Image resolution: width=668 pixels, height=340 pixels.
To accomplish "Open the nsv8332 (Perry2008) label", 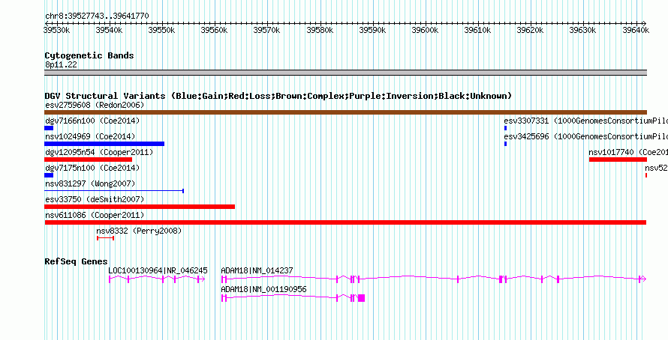I will tap(139, 231).
